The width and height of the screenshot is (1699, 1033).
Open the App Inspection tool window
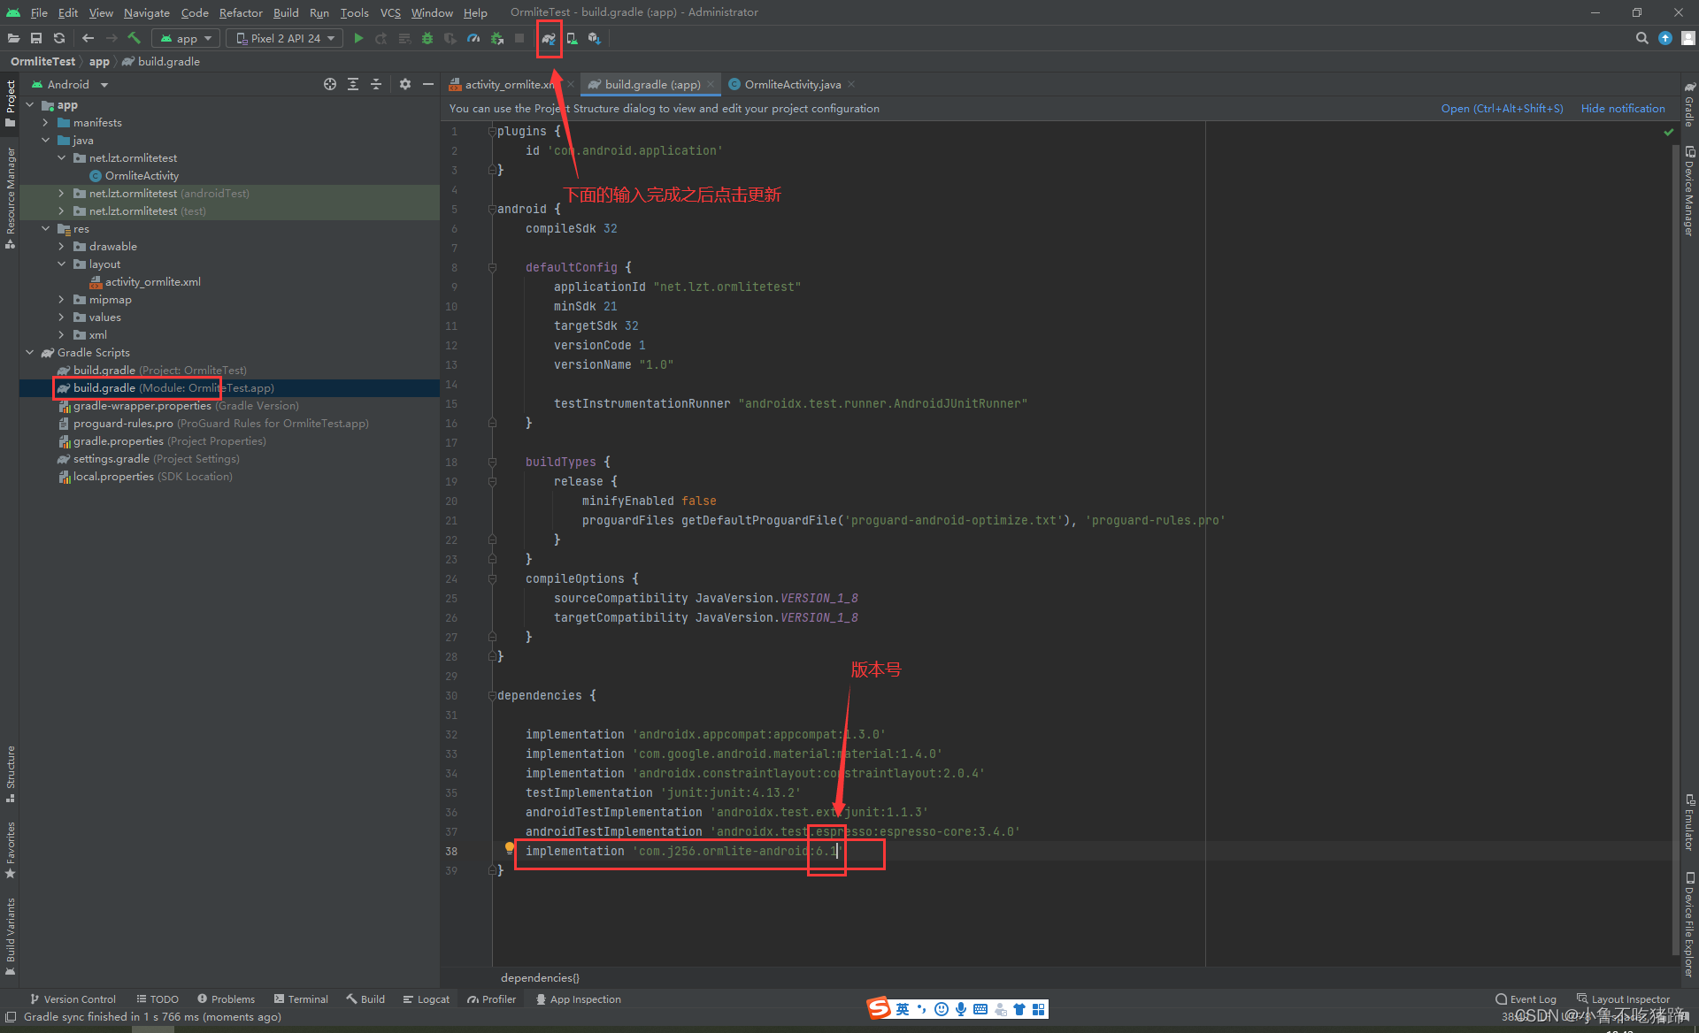[x=579, y=999]
